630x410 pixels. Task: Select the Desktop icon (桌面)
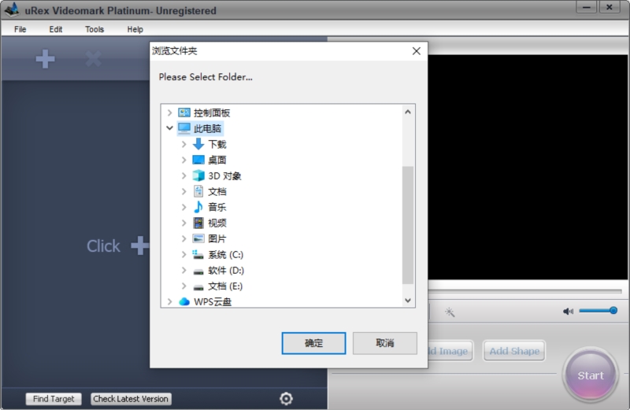pyautogui.click(x=198, y=160)
